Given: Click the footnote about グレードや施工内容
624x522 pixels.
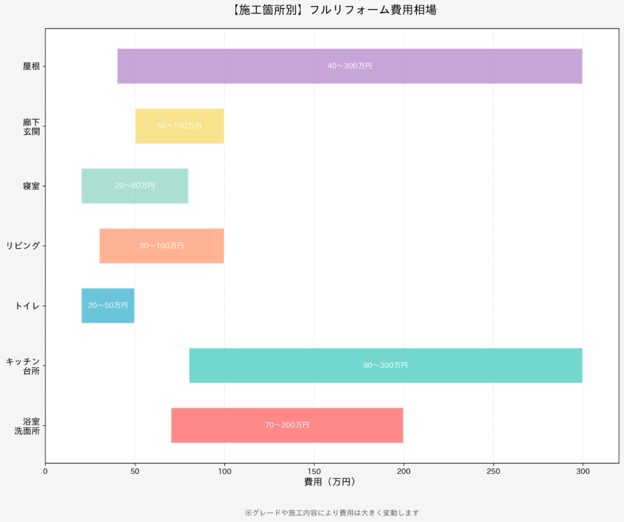Looking at the screenshot, I should pyautogui.click(x=332, y=513).
